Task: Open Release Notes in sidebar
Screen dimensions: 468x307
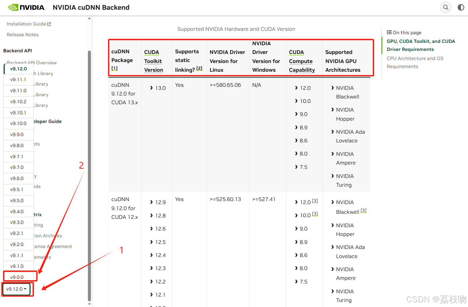Action: click(22, 35)
